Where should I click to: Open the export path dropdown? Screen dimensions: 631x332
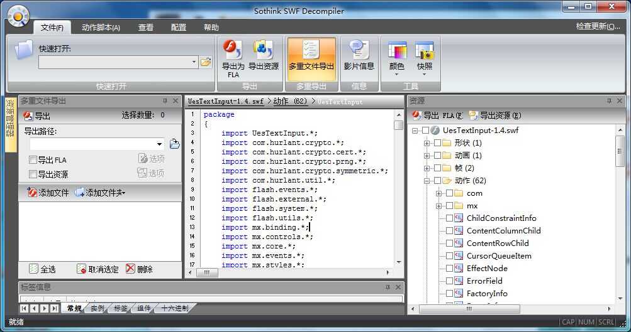(159, 144)
